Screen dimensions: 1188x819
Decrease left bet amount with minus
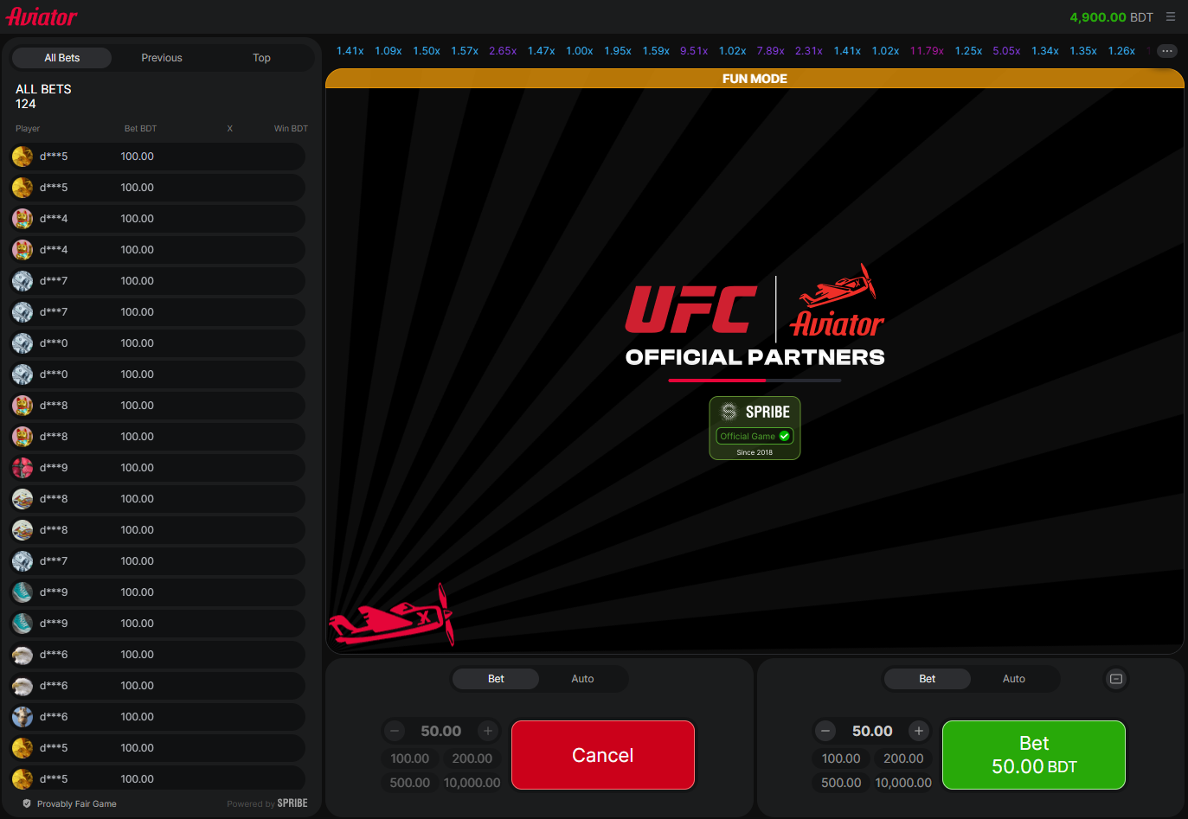(x=395, y=731)
